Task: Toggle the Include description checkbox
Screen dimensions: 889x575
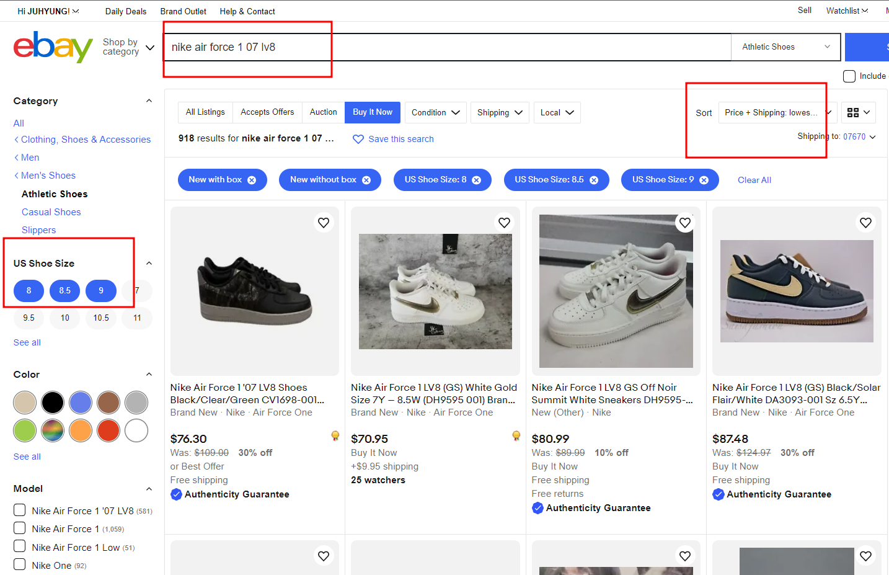Action: pyautogui.click(x=849, y=76)
